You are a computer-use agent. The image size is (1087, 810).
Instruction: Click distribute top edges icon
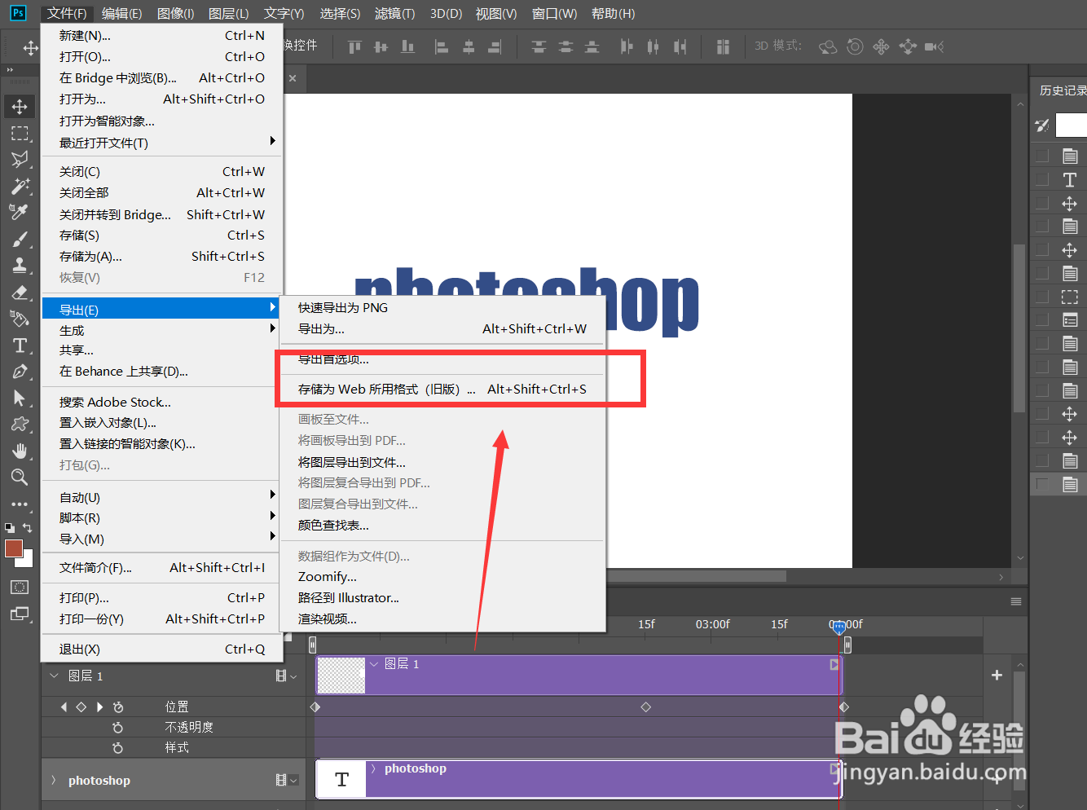pyautogui.click(x=539, y=47)
